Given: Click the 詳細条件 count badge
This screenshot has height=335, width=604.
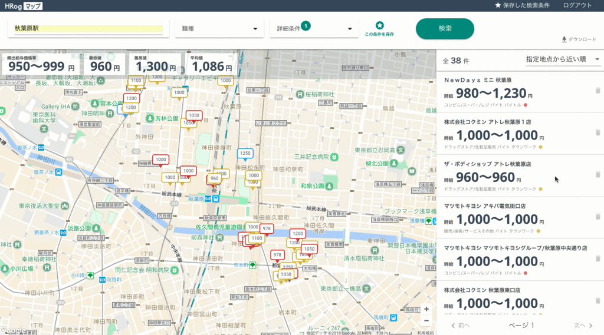Looking at the screenshot, I should 306,26.
